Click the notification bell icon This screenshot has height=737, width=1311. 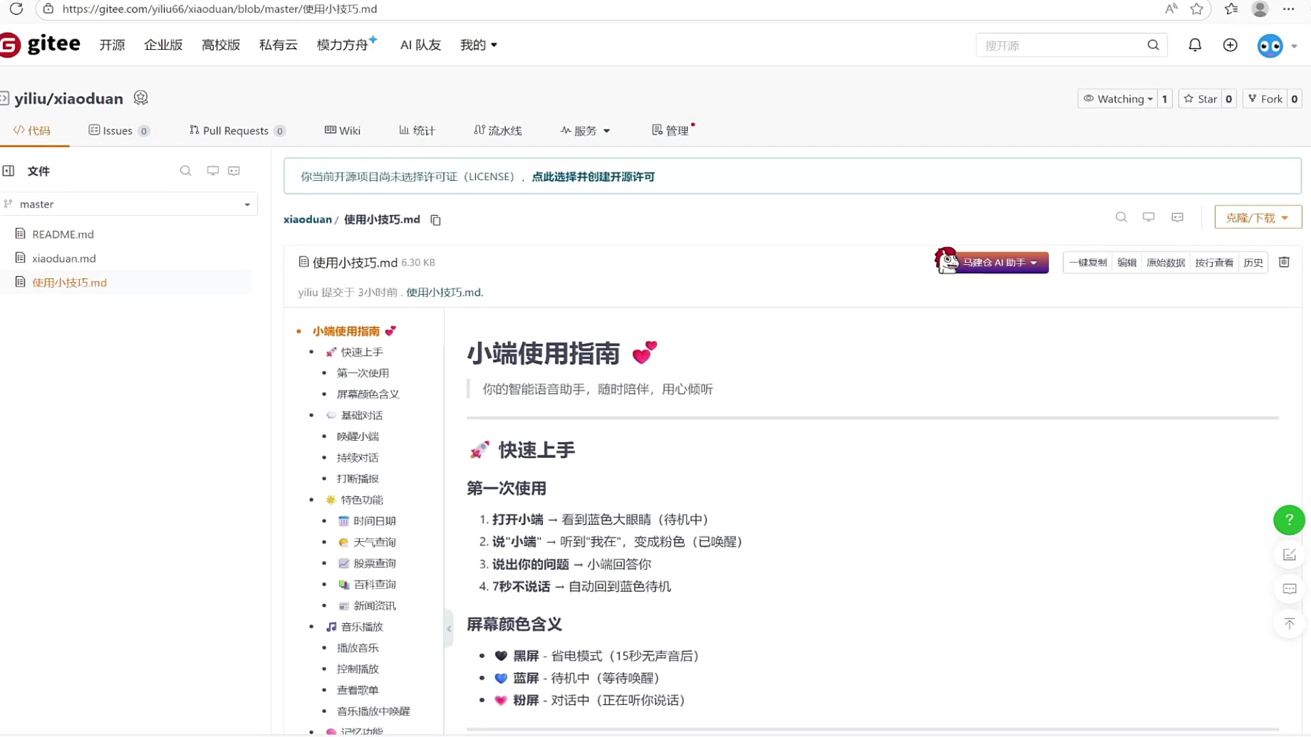[x=1195, y=45]
